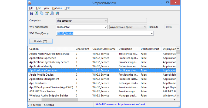This screenshot has width=208, height=108.
Task: Open the nirsoft.net link in status bar
Action: tap(131, 104)
